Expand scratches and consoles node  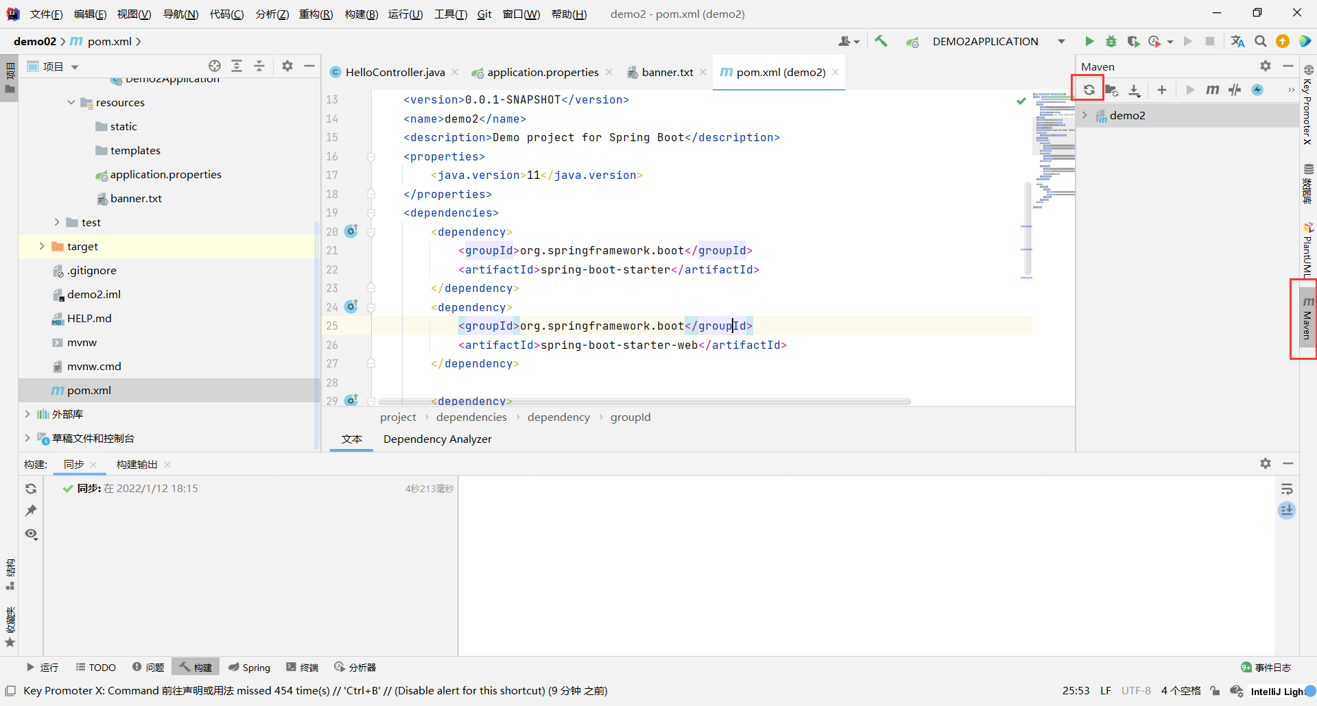[27, 438]
